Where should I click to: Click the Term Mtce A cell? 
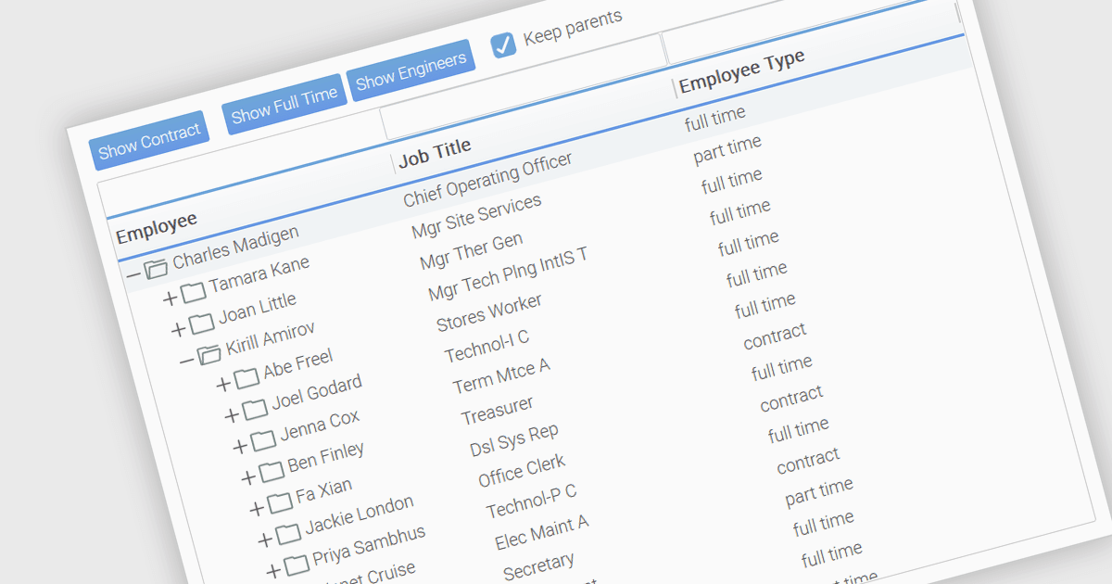point(501,376)
